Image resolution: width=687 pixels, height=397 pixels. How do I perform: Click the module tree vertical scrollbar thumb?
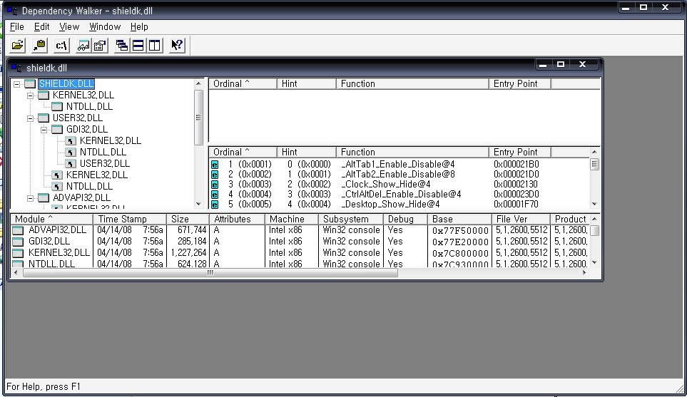click(x=198, y=118)
